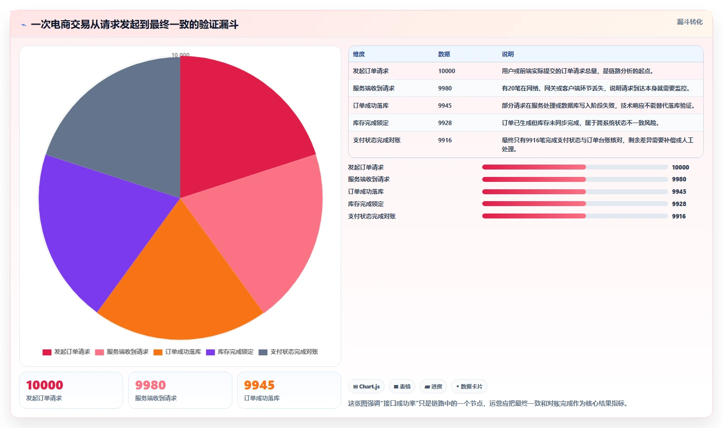
Task: Click the 9945 value in the table
Action: tap(445, 106)
